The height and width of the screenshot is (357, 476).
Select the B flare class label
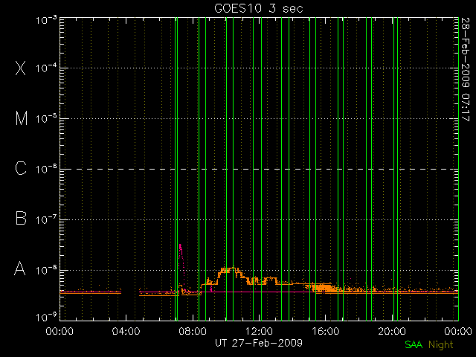click(x=21, y=218)
